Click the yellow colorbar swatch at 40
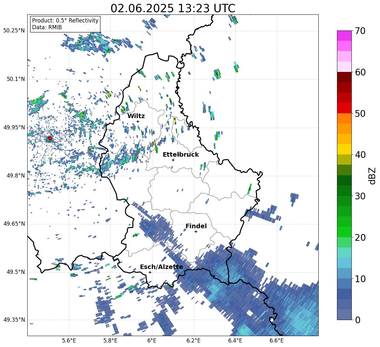380x347 pixels. point(344,149)
